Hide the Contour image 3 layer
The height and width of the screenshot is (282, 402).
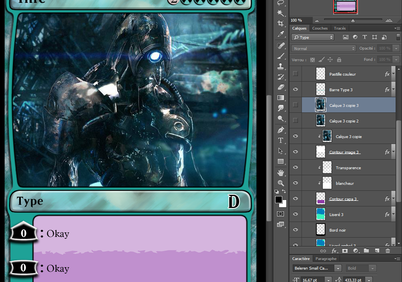(x=295, y=152)
